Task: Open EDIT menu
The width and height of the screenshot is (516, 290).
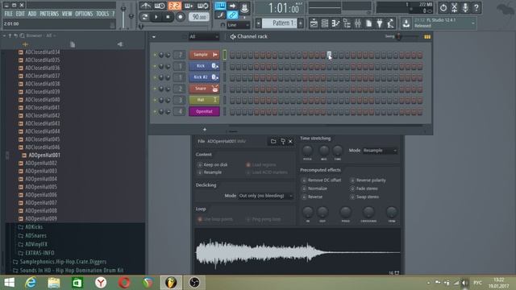Action: [20, 14]
